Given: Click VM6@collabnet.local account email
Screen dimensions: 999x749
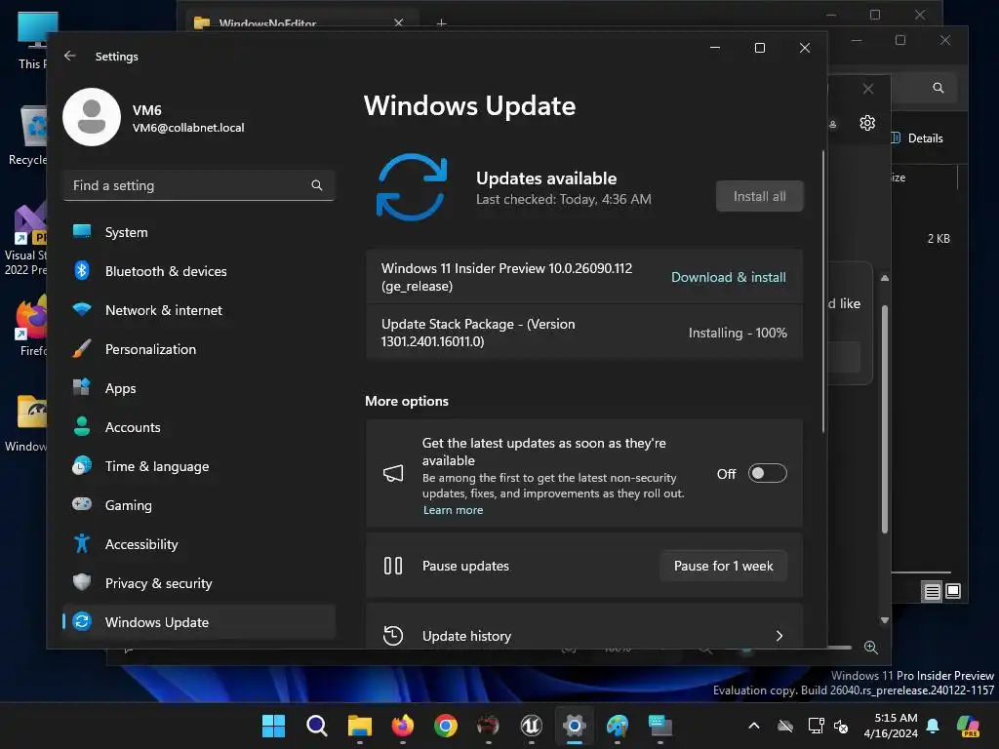Looking at the screenshot, I should pyautogui.click(x=188, y=128).
